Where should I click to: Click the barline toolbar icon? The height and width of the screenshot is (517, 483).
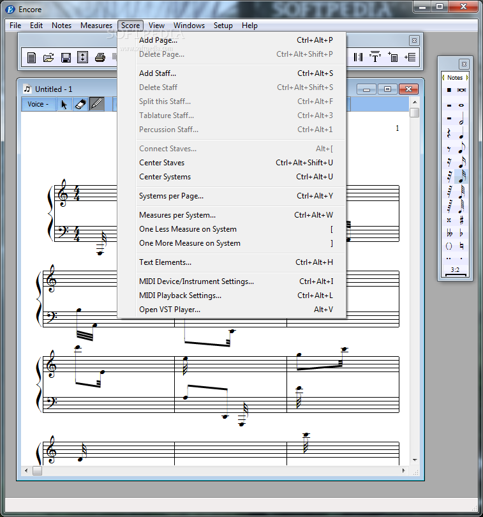pos(358,57)
